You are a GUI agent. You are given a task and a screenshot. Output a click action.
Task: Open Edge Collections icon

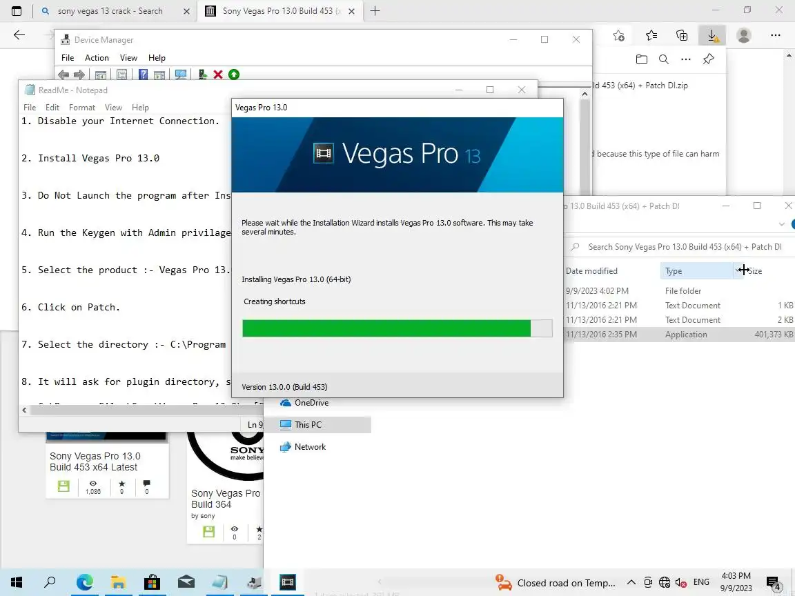[x=682, y=35]
